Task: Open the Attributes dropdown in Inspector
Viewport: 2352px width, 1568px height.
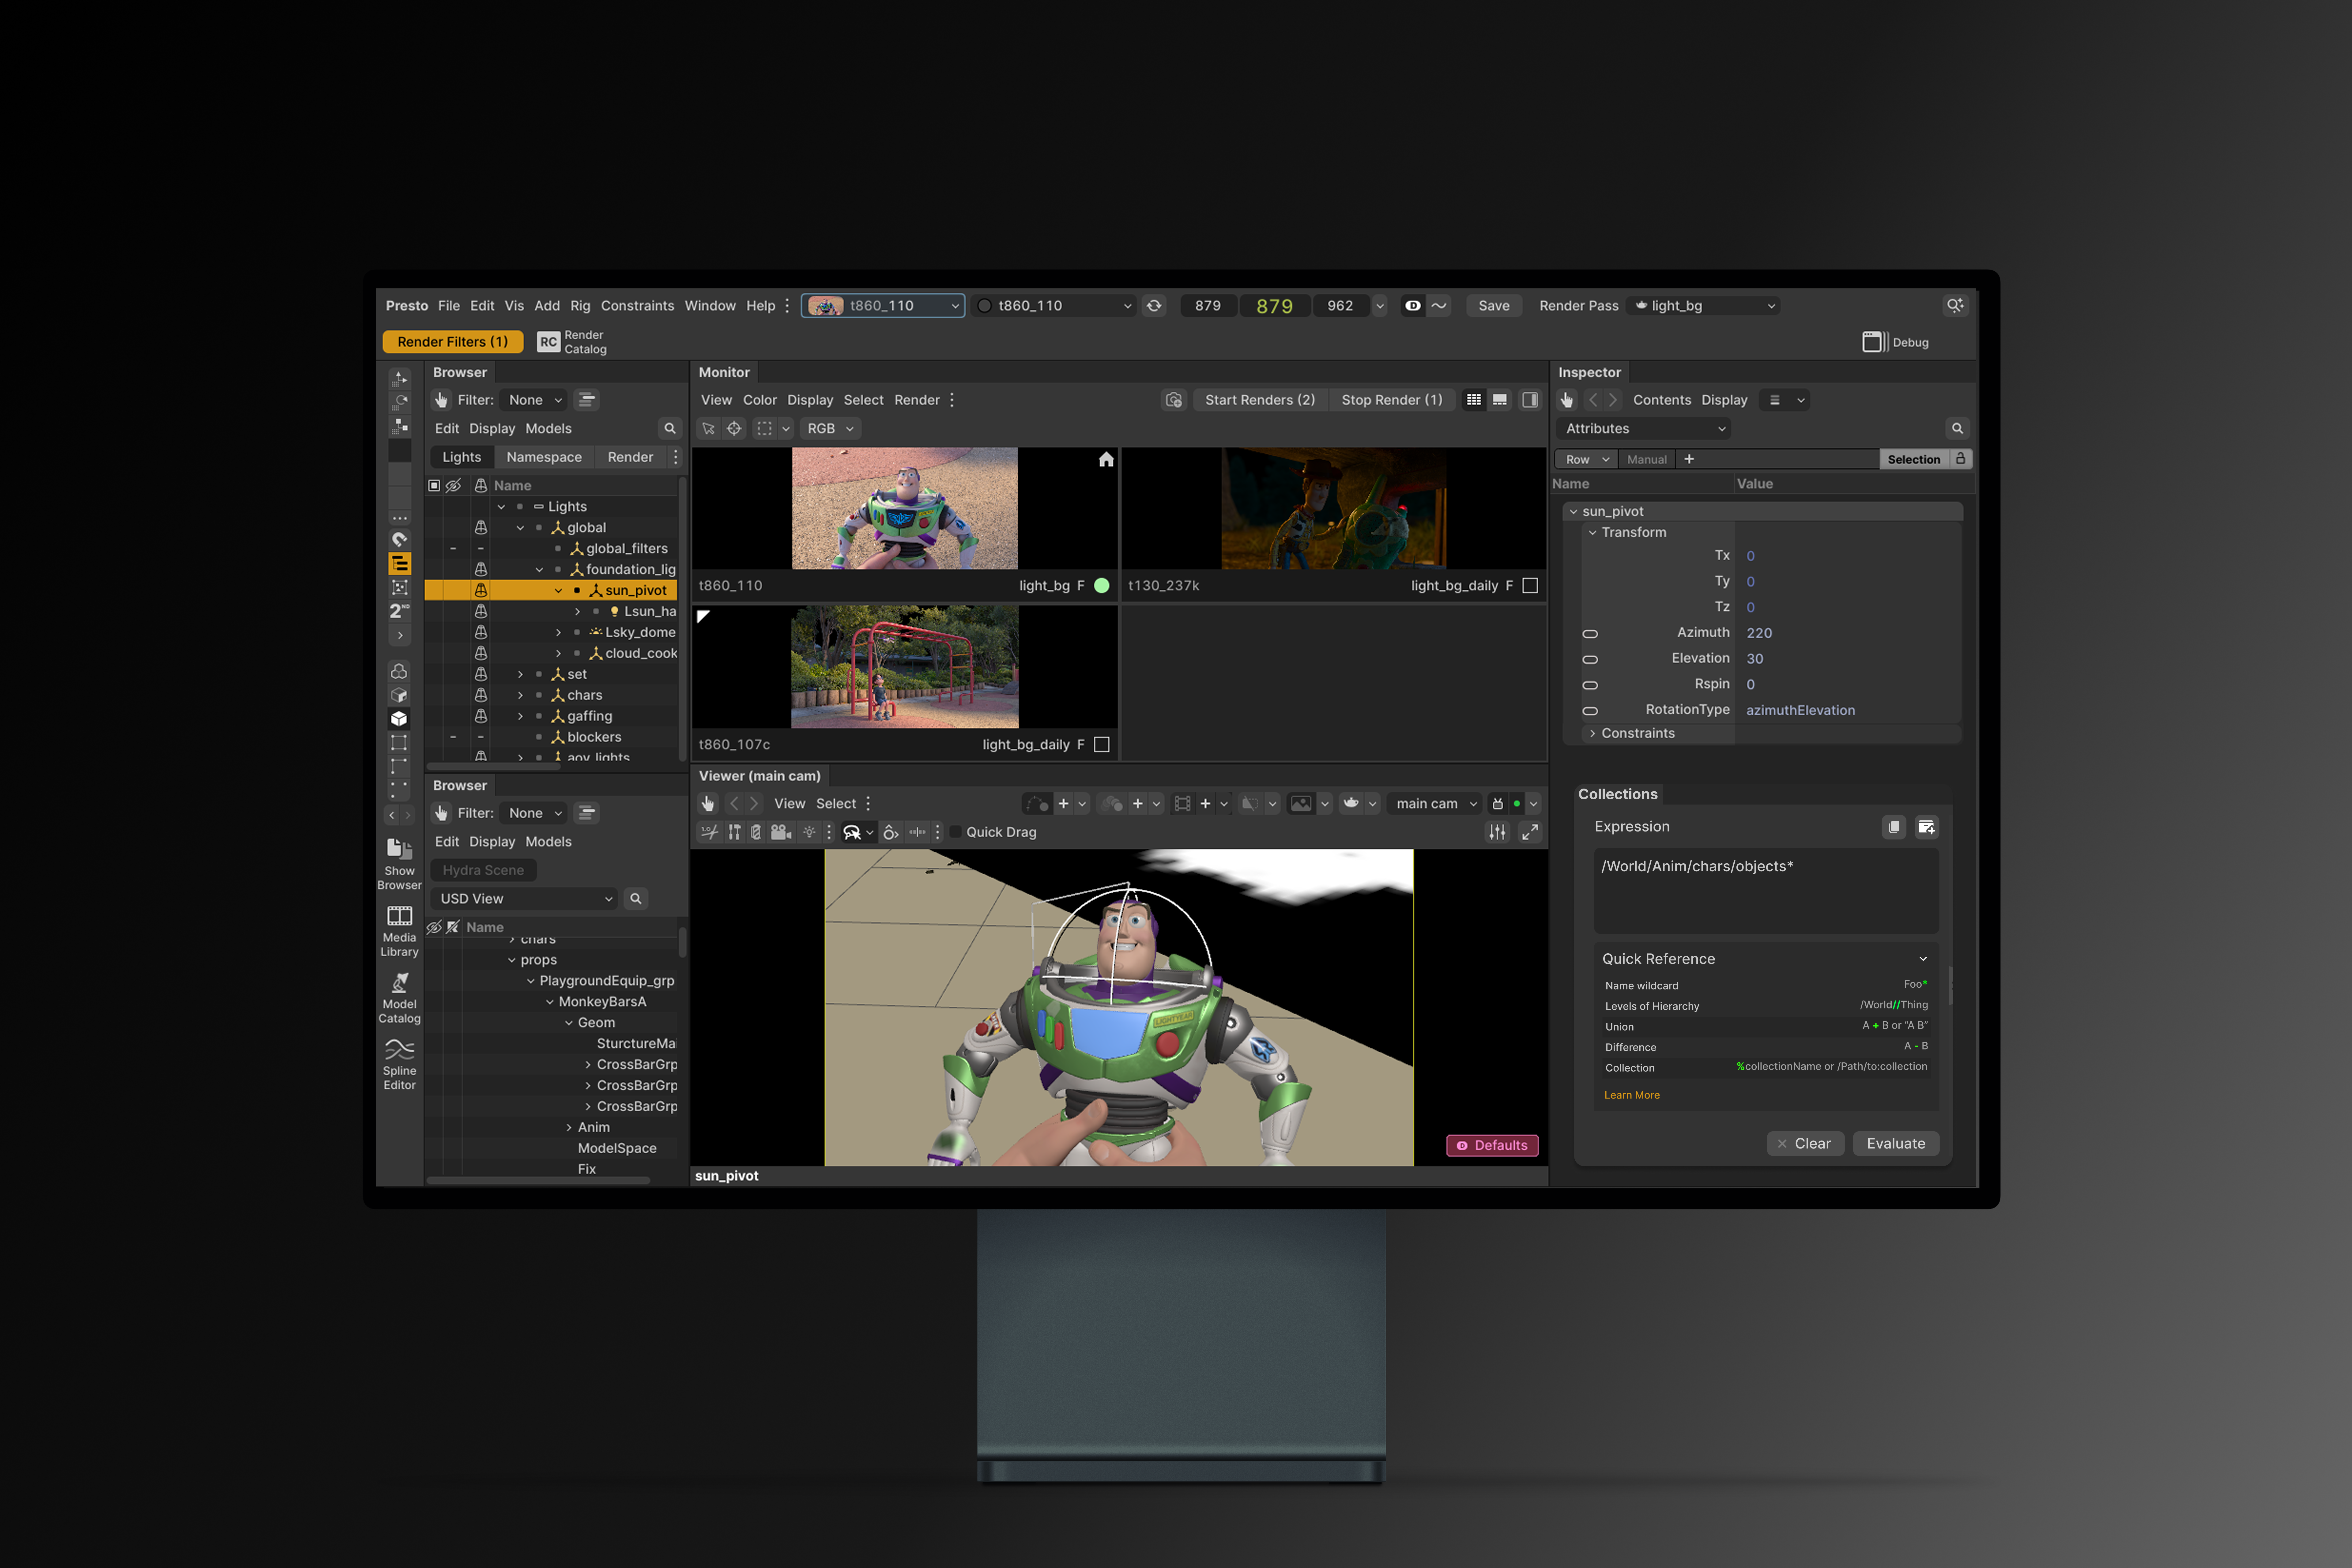Action: coord(1644,429)
